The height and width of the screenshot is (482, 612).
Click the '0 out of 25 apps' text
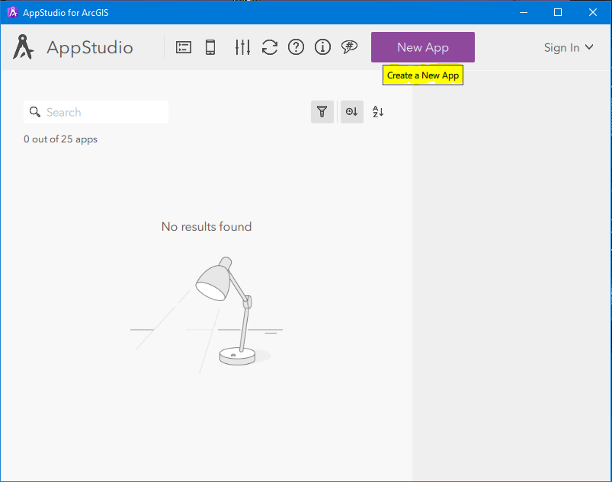tap(60, 139)
